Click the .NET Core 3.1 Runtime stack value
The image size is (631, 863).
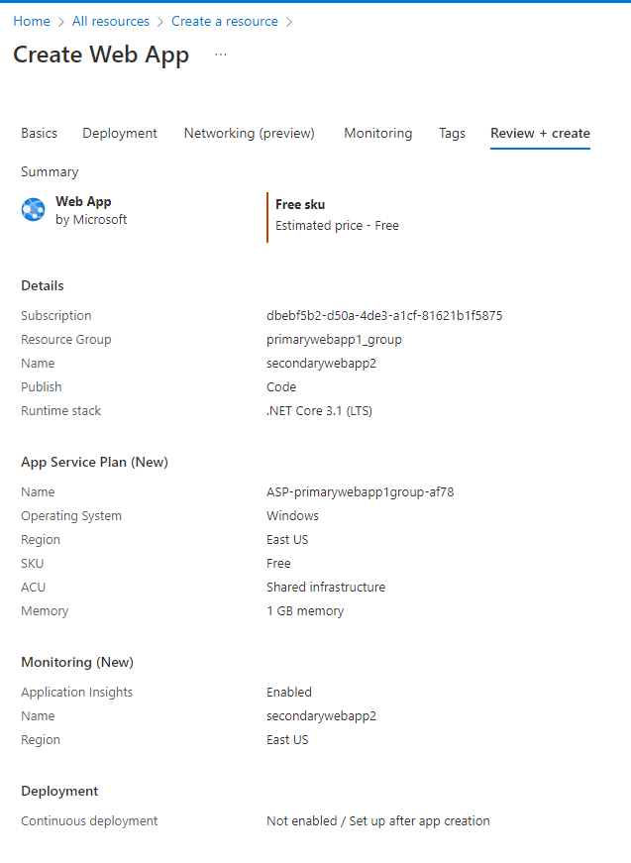click(322, 410)
